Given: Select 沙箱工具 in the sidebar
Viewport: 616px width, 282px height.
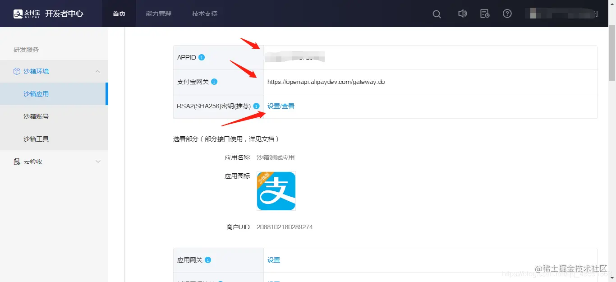Looking at the screenshot, I should point(54,139).
